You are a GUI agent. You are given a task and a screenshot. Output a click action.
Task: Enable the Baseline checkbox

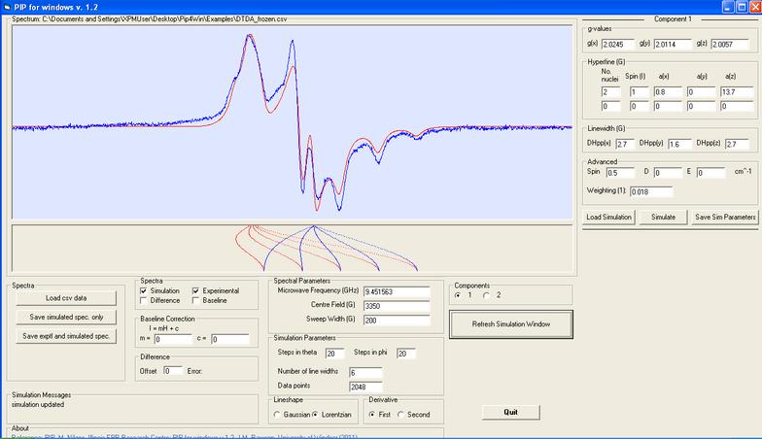(x=196, y=301)
